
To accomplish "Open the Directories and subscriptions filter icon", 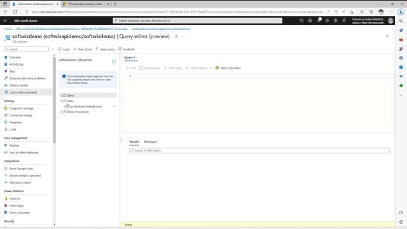I will coord(310,20).
